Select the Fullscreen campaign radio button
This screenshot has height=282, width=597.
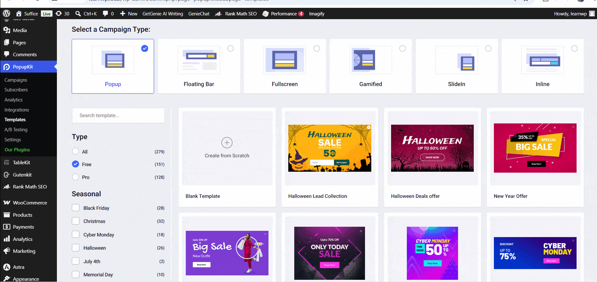317,48
